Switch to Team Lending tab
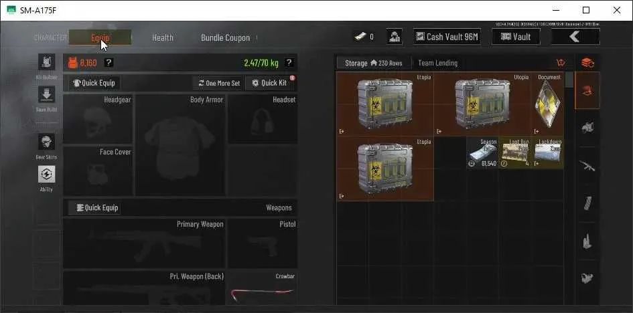633x313 pixels. pos(437,64)
